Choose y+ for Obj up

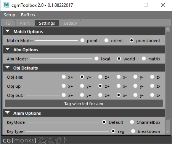tap(82, 86)
